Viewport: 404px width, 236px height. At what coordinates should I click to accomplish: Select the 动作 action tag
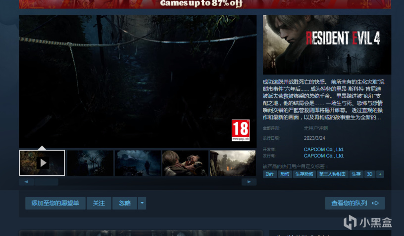[x=270, y=174]
